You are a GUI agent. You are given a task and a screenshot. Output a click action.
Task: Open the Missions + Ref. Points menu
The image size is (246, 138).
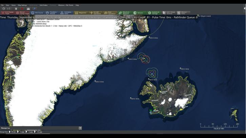pos(66,5)
